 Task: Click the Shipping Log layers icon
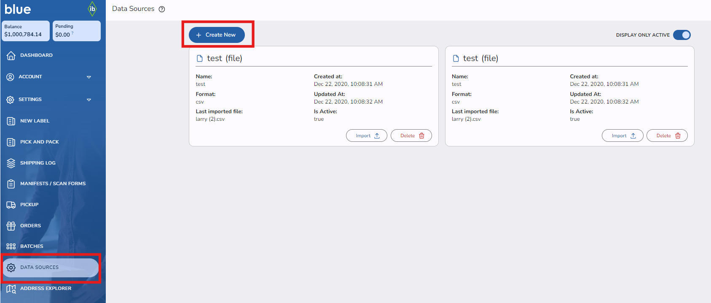pos(11,163)
